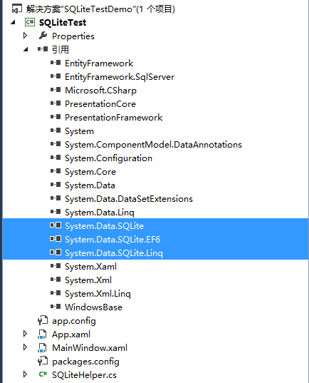Click the references icon beside 引用
This screenshot has width=309, height=383.
coord(43,49)
